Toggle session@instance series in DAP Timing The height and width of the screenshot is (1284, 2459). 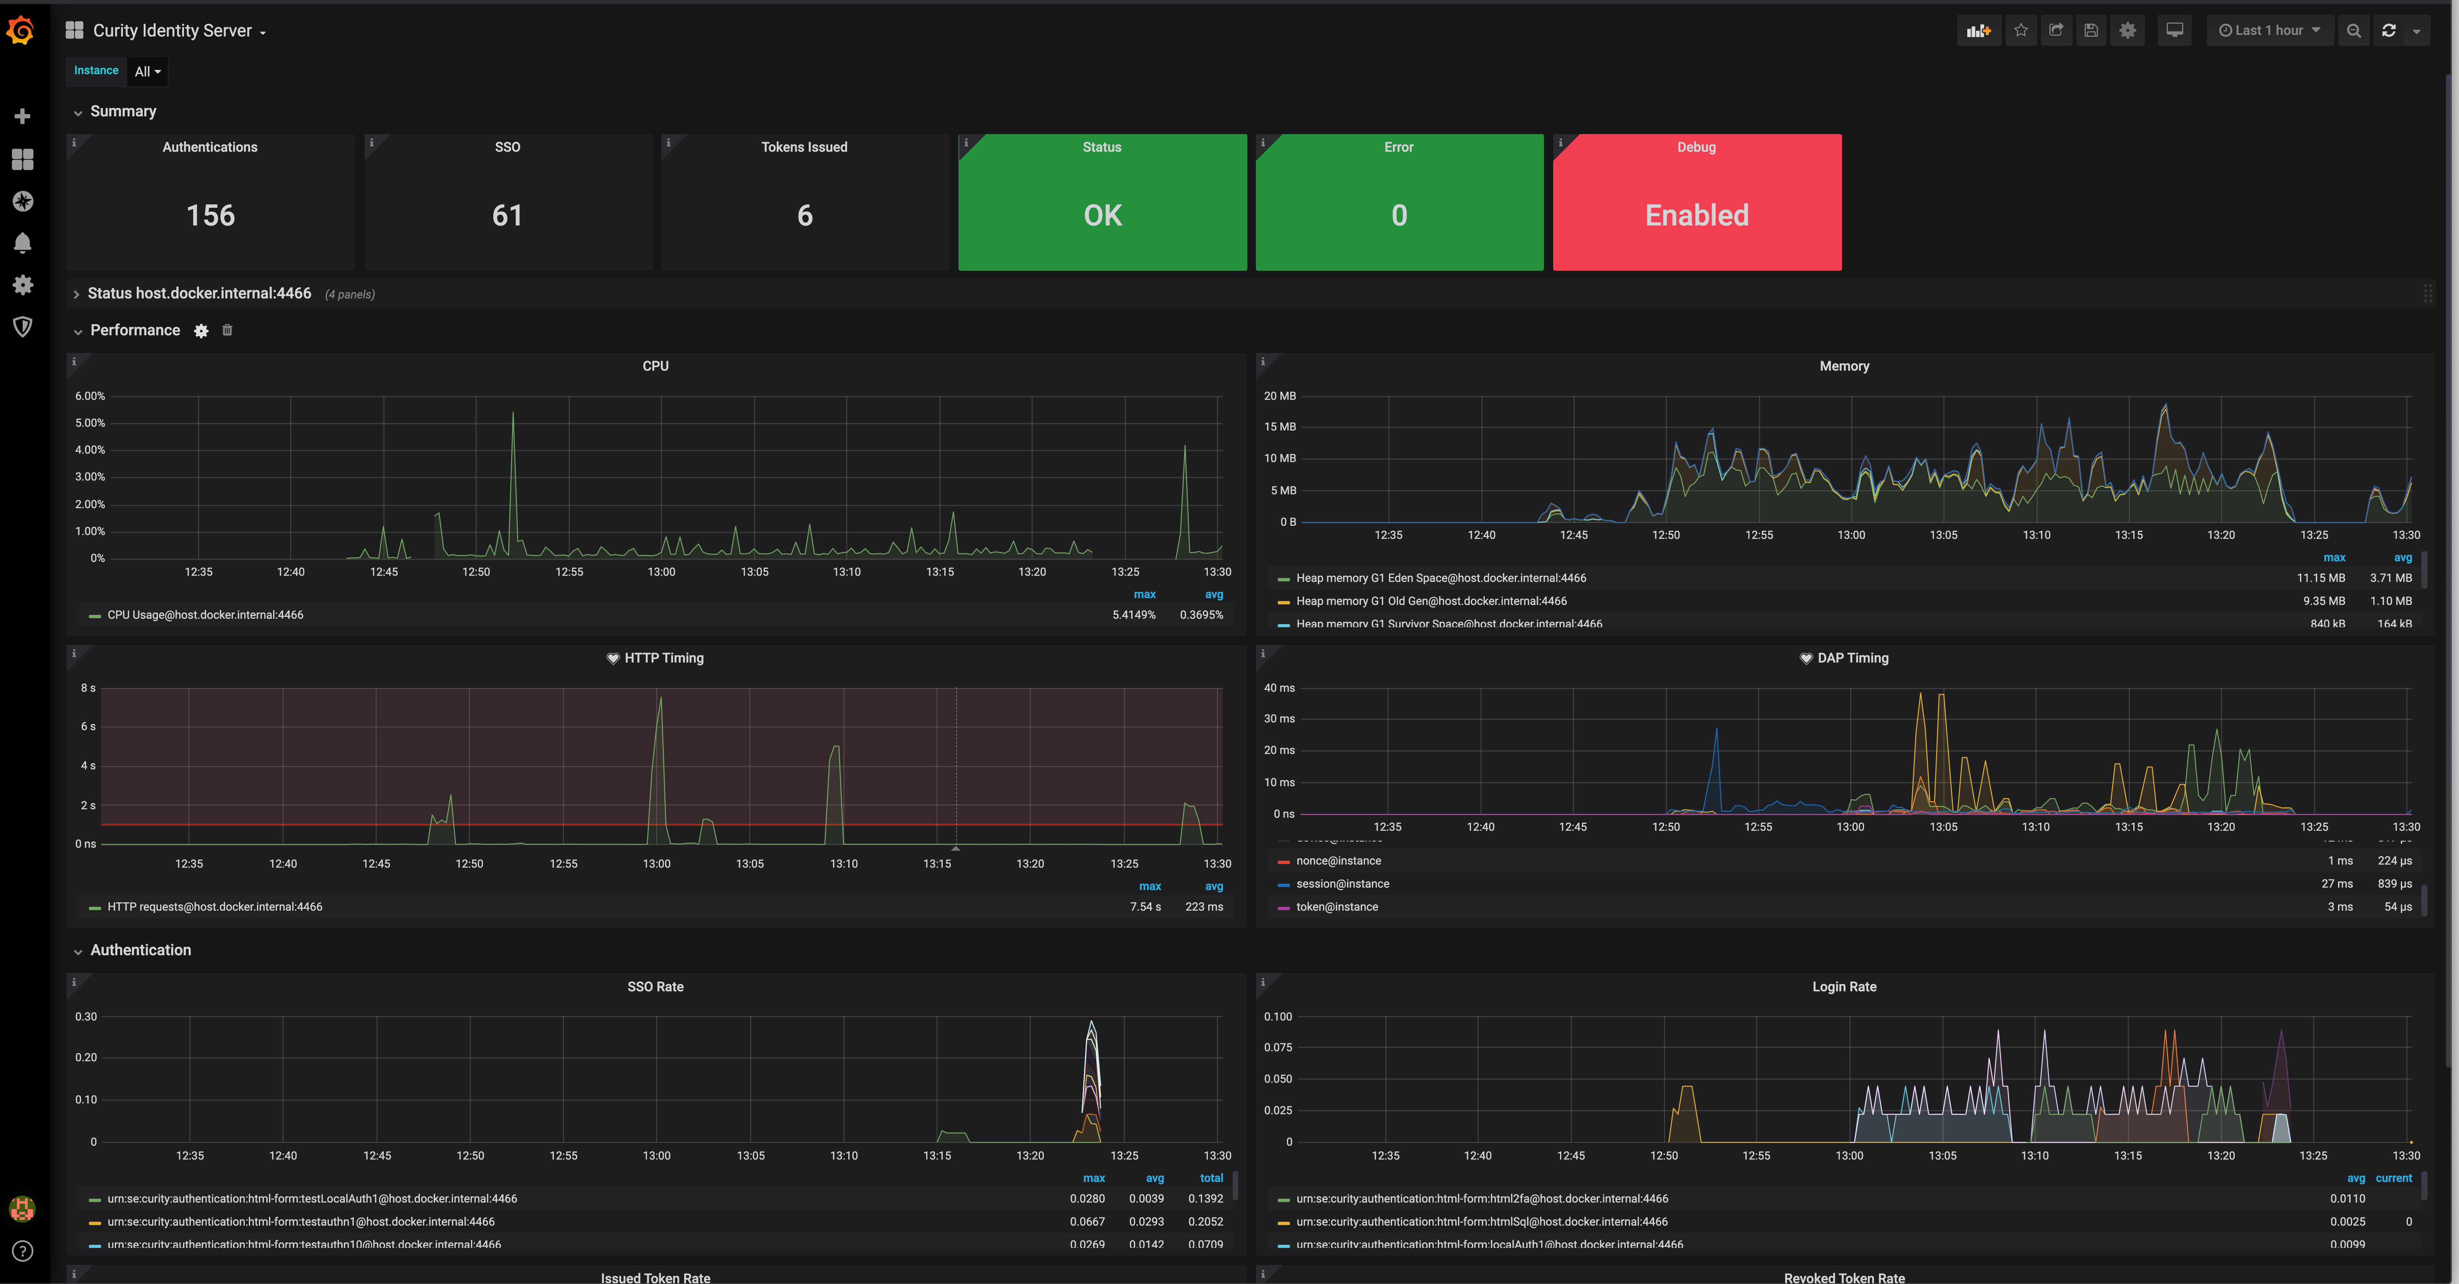[1342, 884]
